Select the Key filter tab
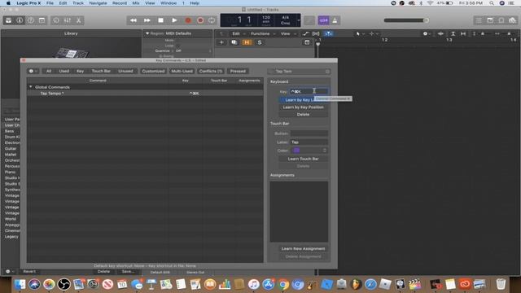Viewport: 521px width, 293px height. (x=80, y=71)
